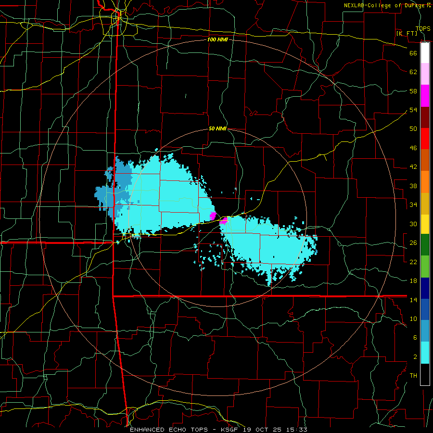Click the dark green 26 kft legend swatch
The height and width of the screenshot is (433, 433).
pyautogui.click(x=425, y=245)
